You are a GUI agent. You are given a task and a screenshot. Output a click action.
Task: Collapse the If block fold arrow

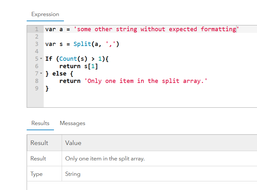point(41,59)
